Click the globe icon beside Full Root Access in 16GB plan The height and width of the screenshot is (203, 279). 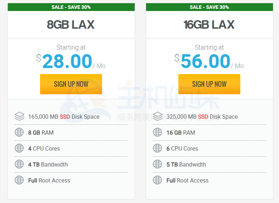point(157,180)
